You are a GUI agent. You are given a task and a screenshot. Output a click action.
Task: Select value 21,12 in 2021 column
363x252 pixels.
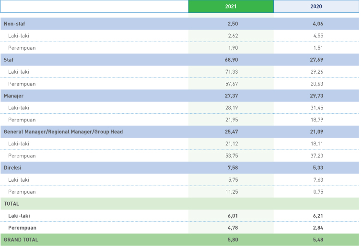[232, 144]
